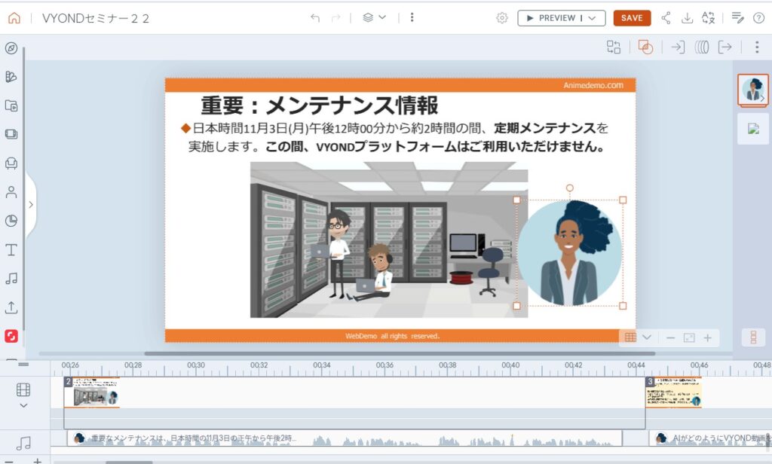Click the Undo arrow
This screenshot has width=772, height=464.
point(315,18)
